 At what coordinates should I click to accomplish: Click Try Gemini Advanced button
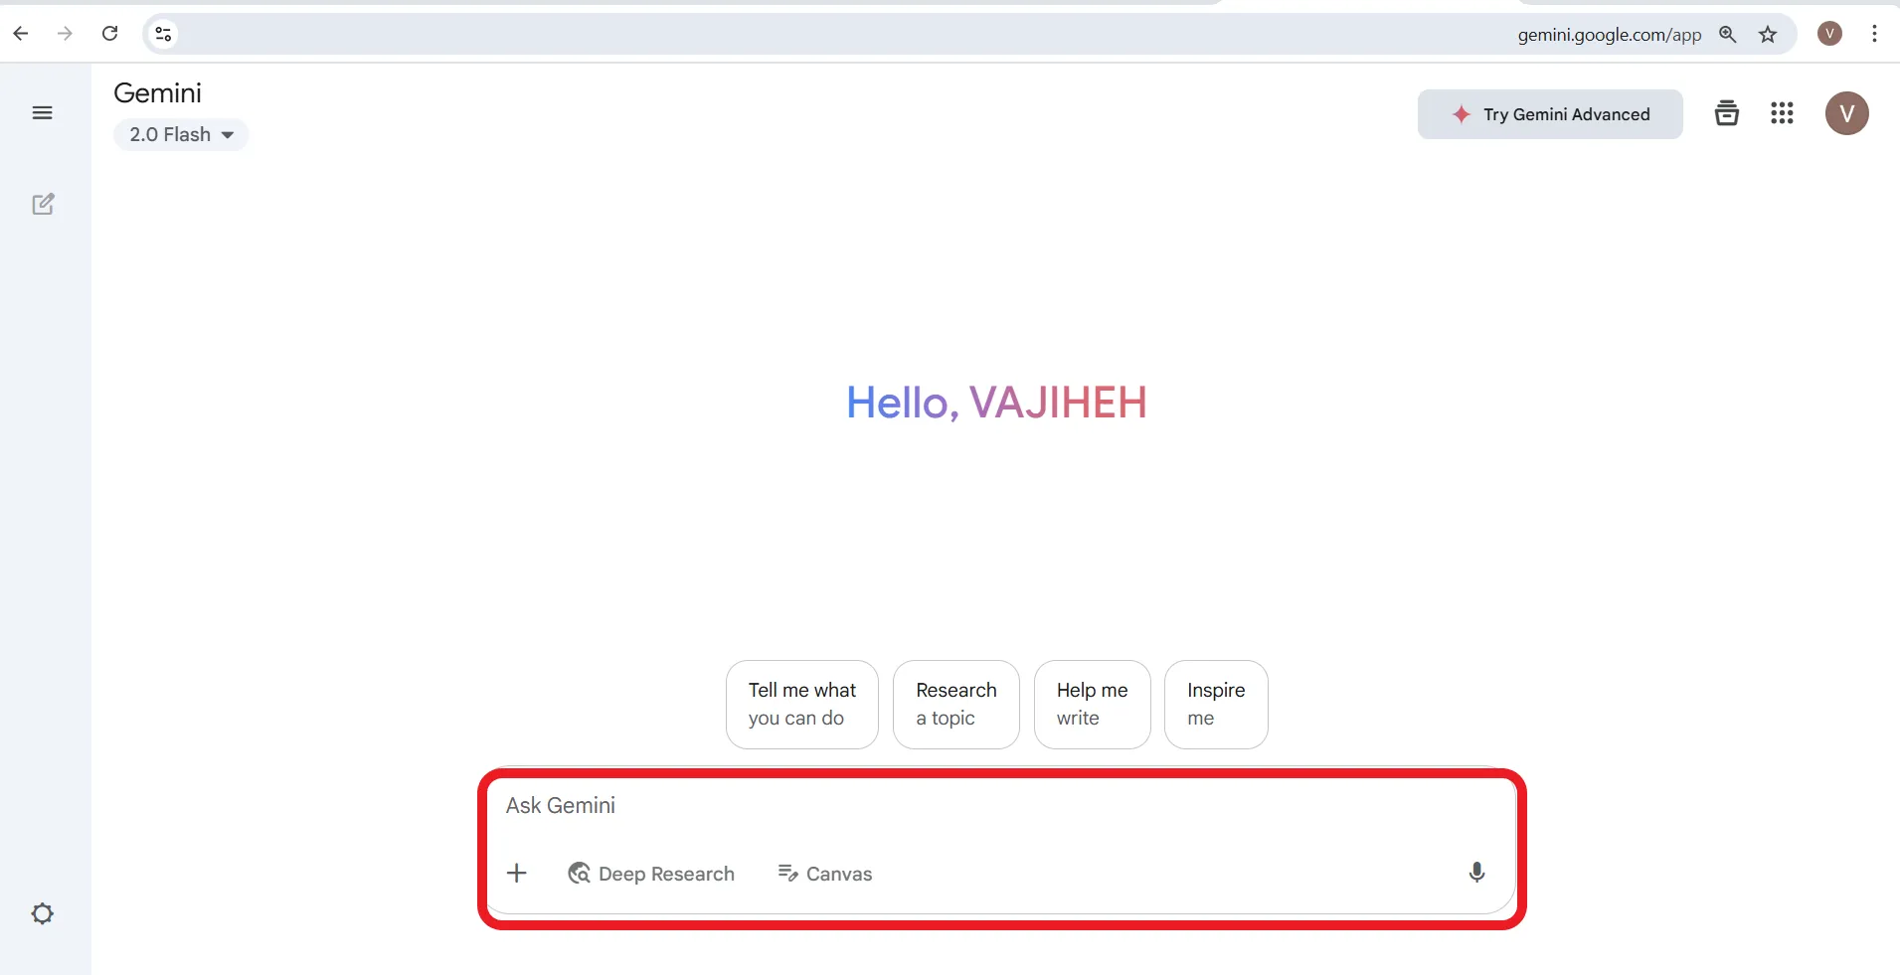point(1550,114)
